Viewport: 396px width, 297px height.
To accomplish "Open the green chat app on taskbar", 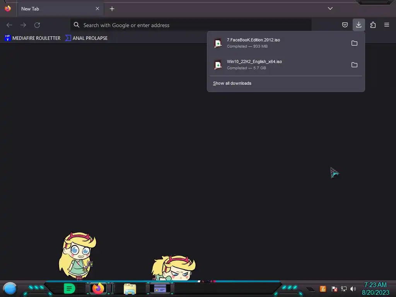I will (69, 288).
